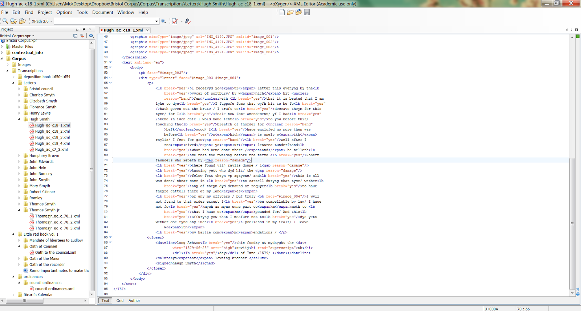This screenshot has height=311, width=581.
Task: Open the Project panel settings gear
Action: pyautogui.click(x=91, y=36)
